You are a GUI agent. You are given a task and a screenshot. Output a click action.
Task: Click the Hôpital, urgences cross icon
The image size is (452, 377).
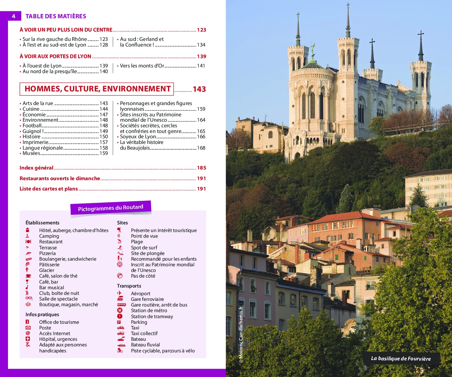pyautogui.click(x=28, y=339)
